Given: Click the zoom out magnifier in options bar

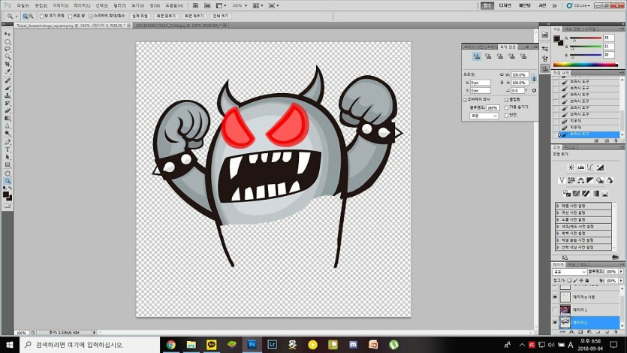Looking at the screenshot, I should click(x=29, y=15).
